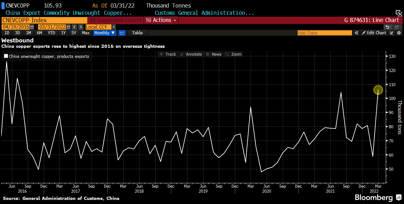Click the line chart type icon
404x204 pixels.
pos(122,33)
